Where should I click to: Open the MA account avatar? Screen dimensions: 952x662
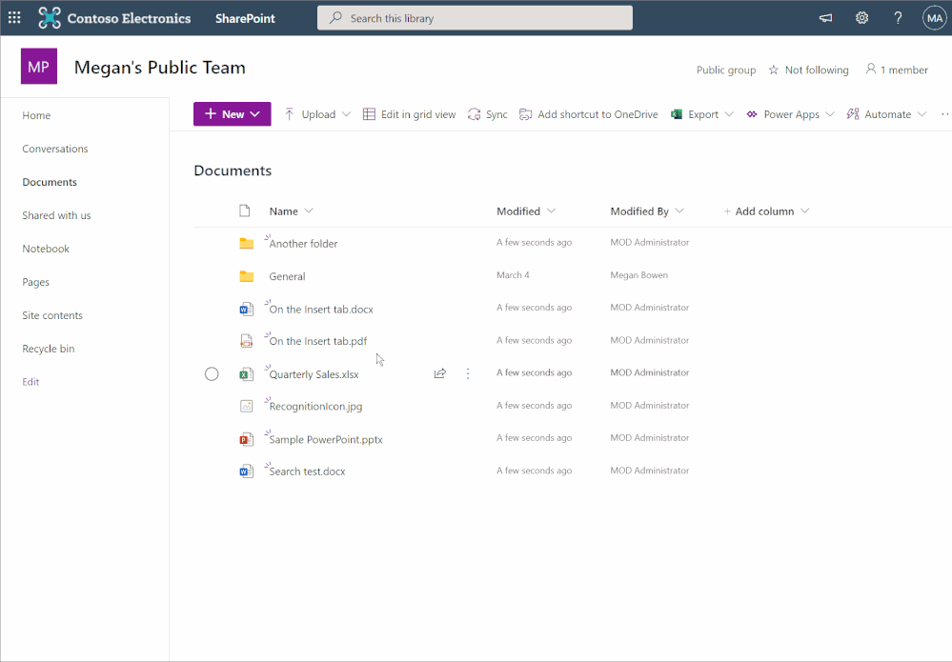[935, 17]
